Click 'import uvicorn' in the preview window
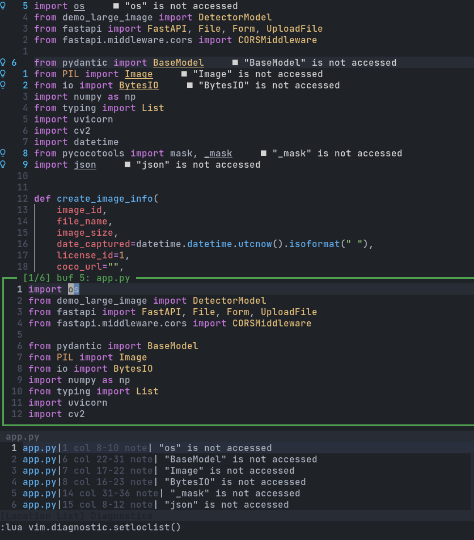The height and width of the screenshot is (540, 474). tap(68, 402)
